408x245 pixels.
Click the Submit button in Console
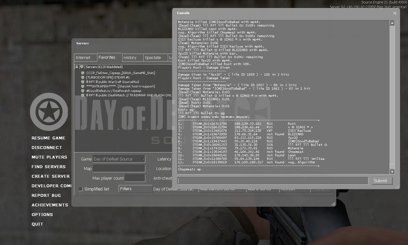point(382,181)
